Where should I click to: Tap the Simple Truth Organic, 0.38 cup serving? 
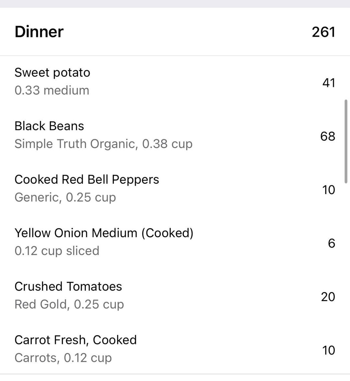pyautogui.click(x=103, y=144)
